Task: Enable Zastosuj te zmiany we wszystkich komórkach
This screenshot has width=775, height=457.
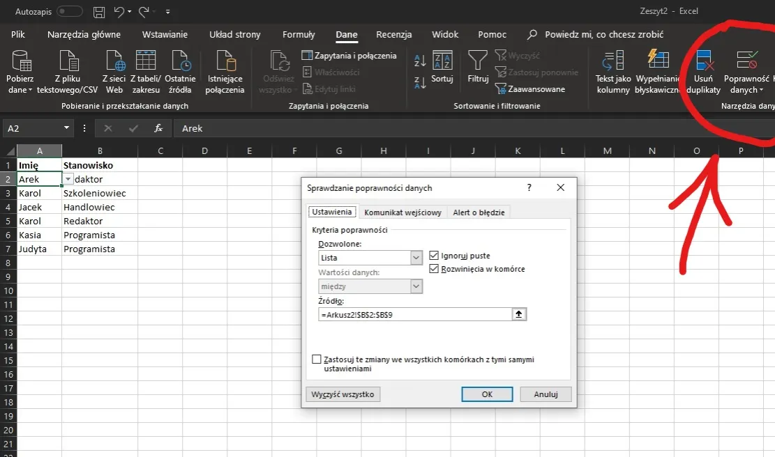Action: [317, 359]
